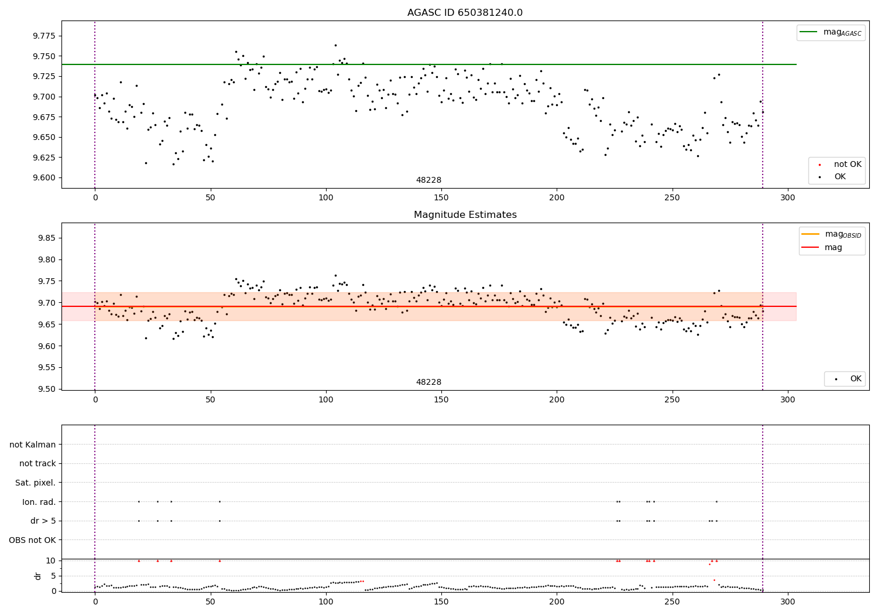Click the 'Ion. rad.' row label

point(39,502)
